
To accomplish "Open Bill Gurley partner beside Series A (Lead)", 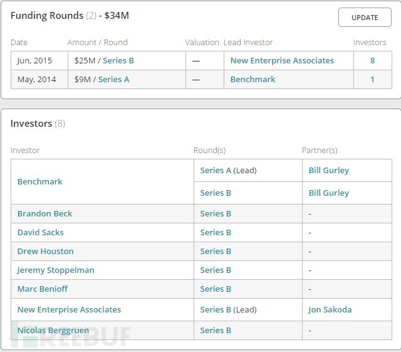I will pos(328,171).
